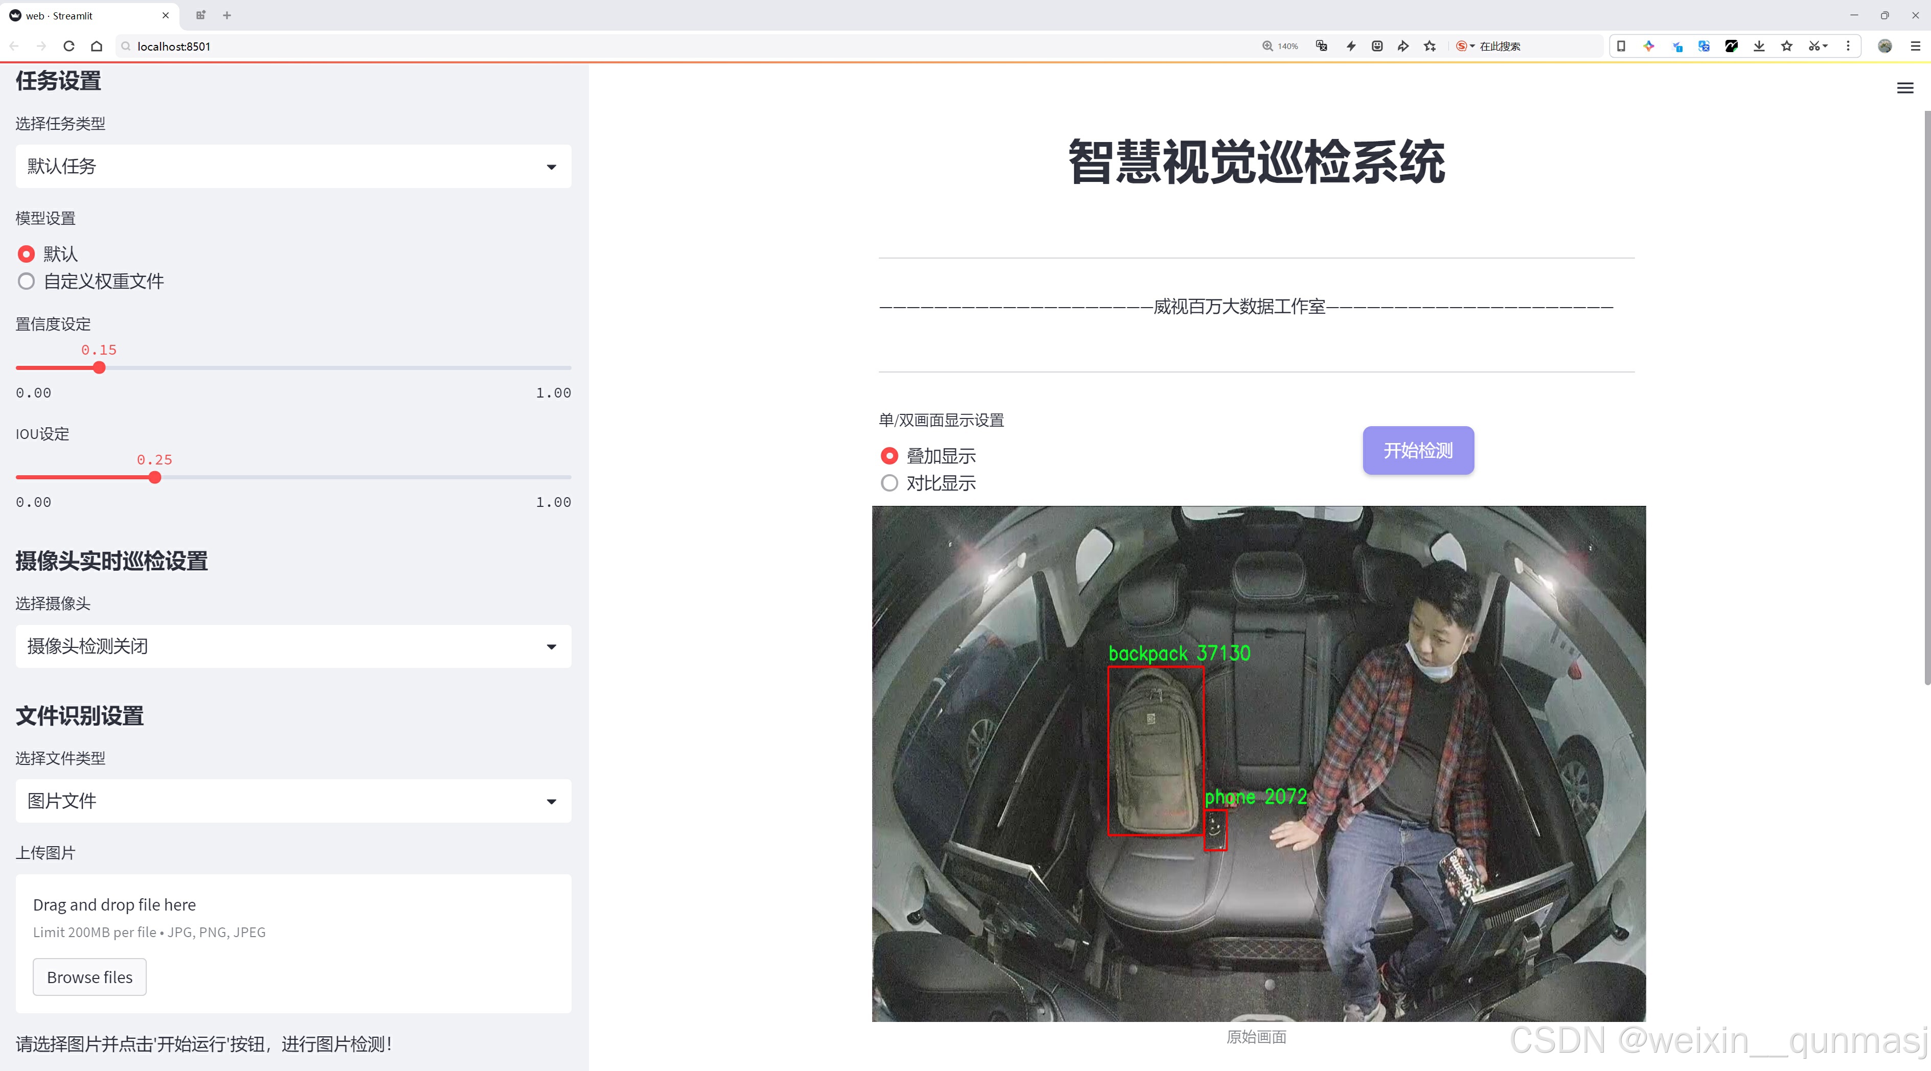This screenshot has width=1931, height=1071.
Task: Click the share arrow icon
Action: [1402, 46]
